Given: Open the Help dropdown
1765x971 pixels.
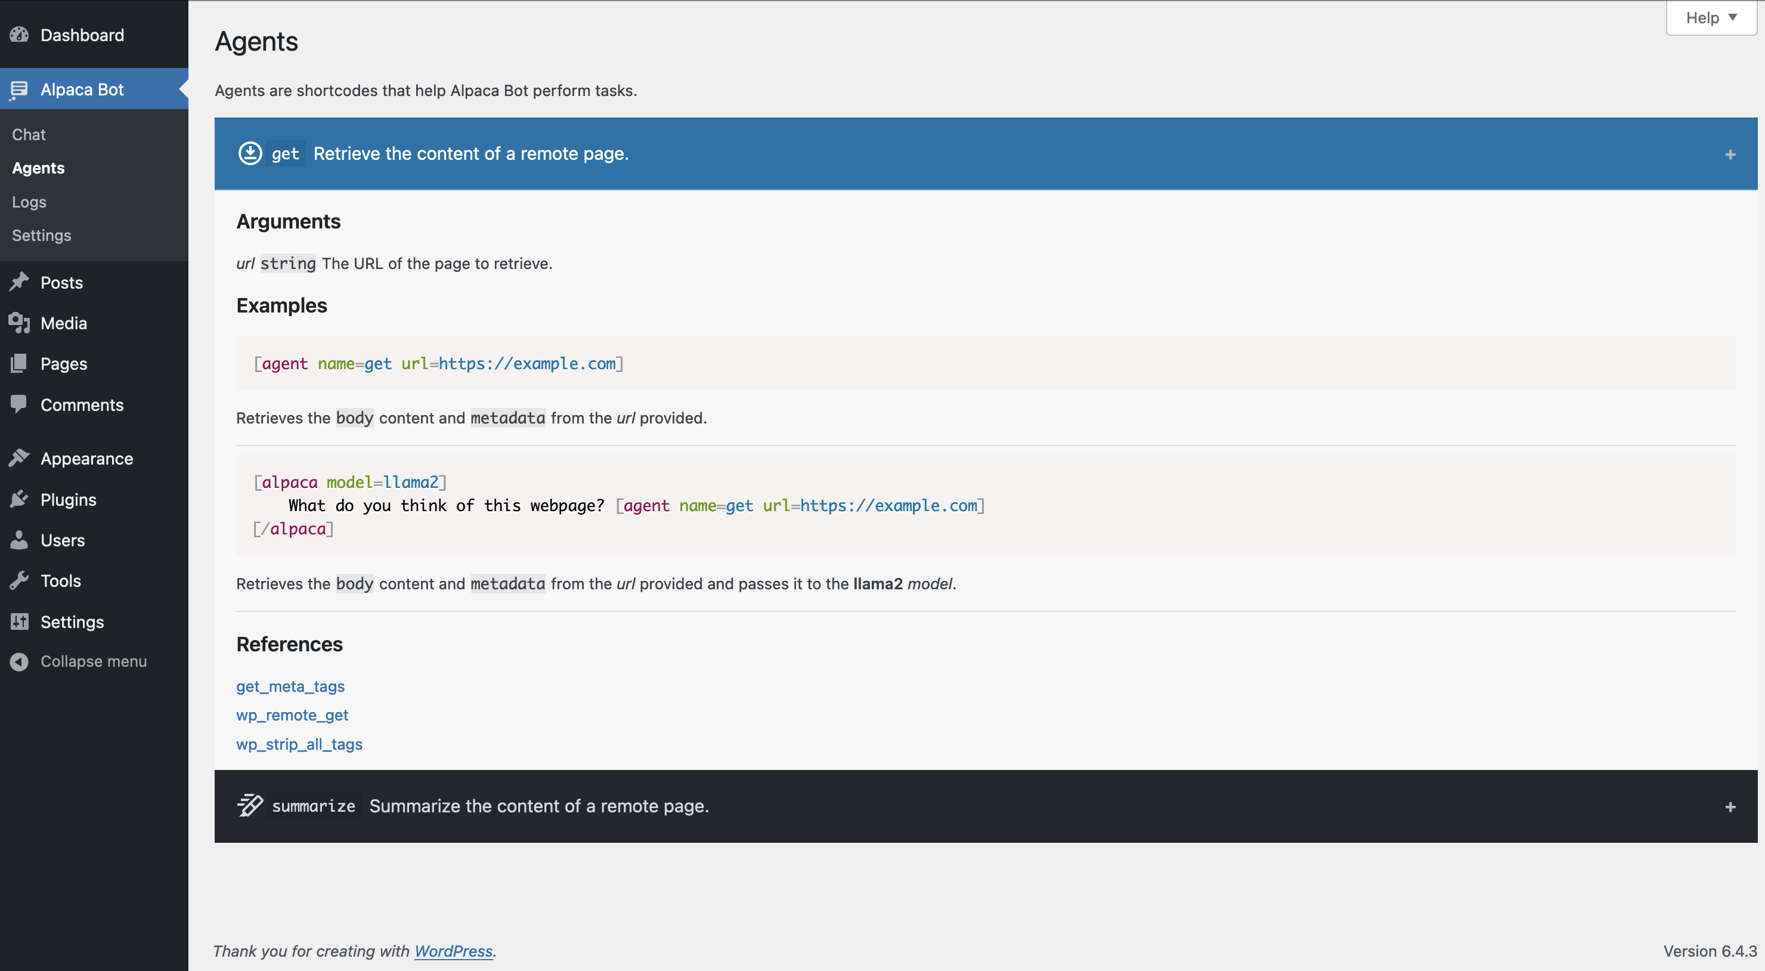Looking at the screenshot, I should (1709, 17).
